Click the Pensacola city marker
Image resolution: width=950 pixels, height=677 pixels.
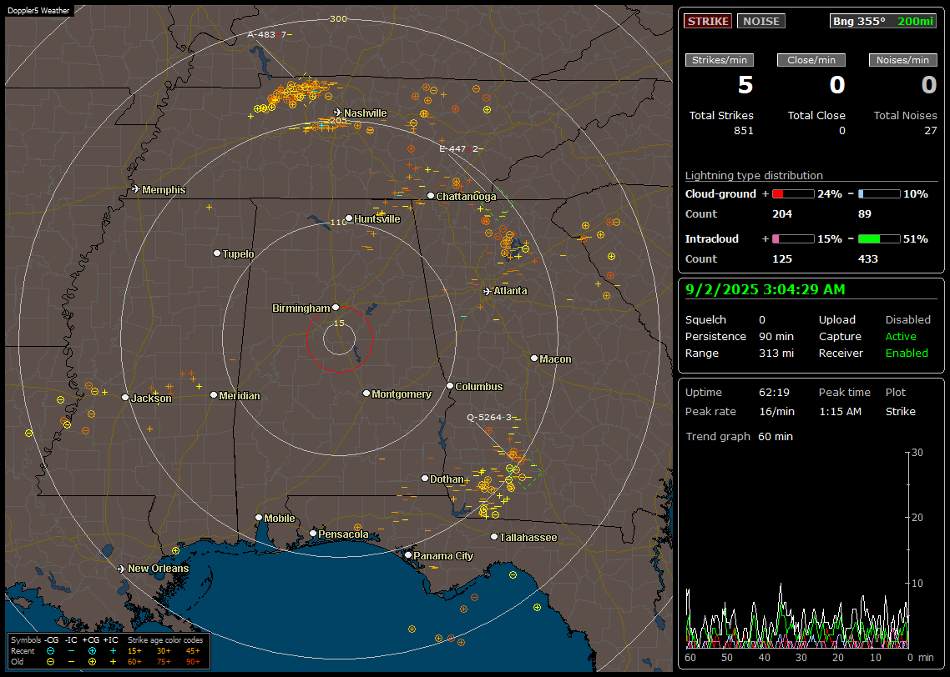coord(313,534)
